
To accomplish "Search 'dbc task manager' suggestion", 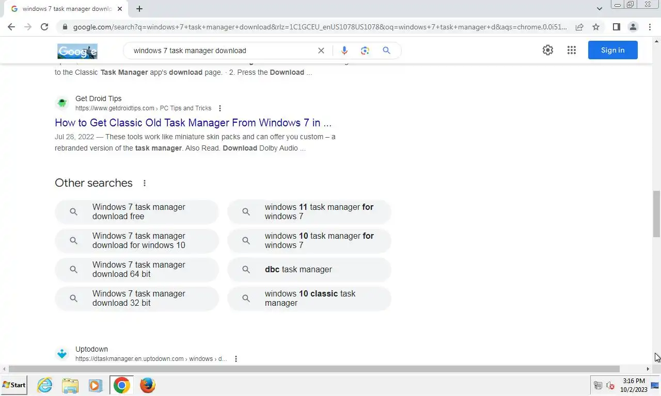I will click(x=309, y=270).
